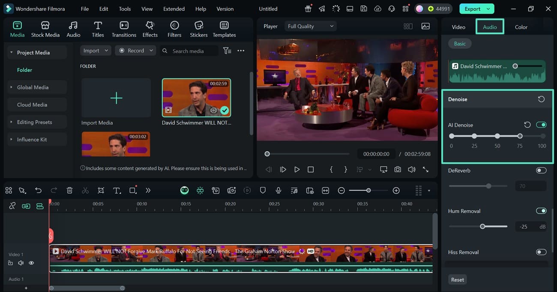Toggle the timeline link chain icon
Screen dimensions: 557x292
(x=12, y=206)
